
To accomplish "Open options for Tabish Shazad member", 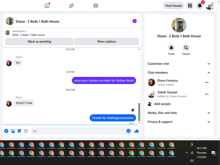I will point(207,94).
